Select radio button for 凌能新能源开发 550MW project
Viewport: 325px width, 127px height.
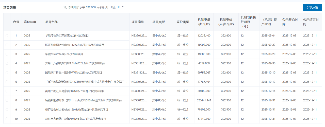tap(7, 100)
